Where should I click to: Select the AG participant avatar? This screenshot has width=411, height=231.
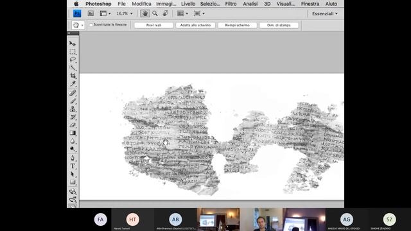point(347,219)
